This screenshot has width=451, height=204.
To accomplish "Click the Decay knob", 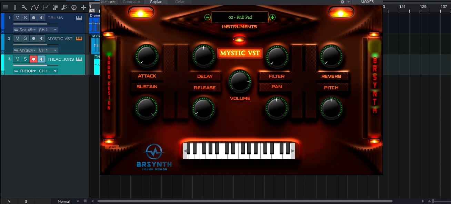I will tap(204, 55).
